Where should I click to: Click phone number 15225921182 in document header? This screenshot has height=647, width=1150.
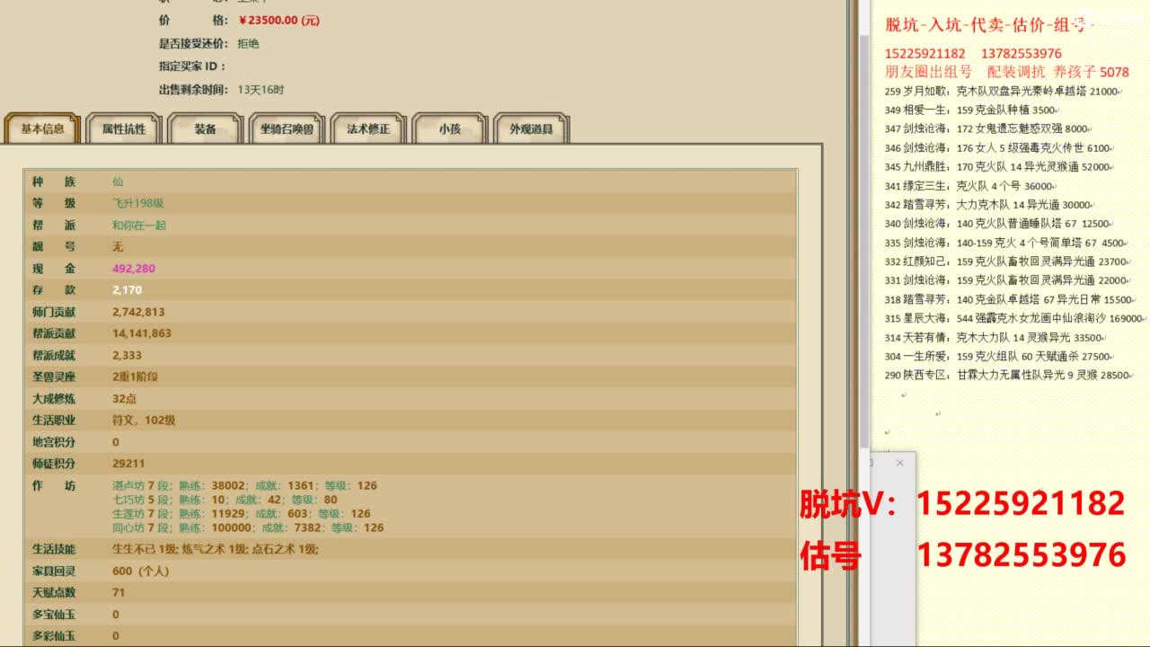point(925,54)
